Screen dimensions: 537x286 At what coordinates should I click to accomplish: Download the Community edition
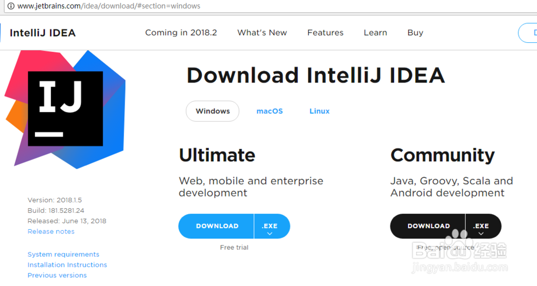428,226
